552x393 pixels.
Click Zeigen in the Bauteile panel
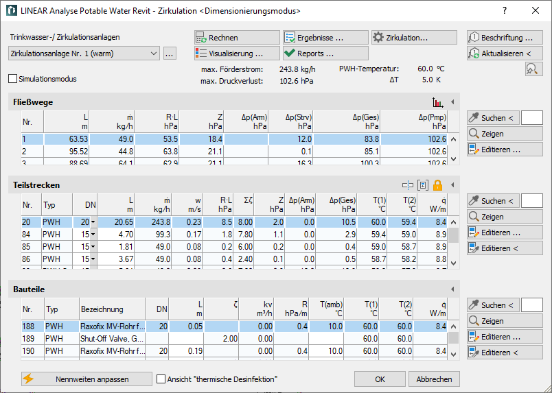coord(505,321)
